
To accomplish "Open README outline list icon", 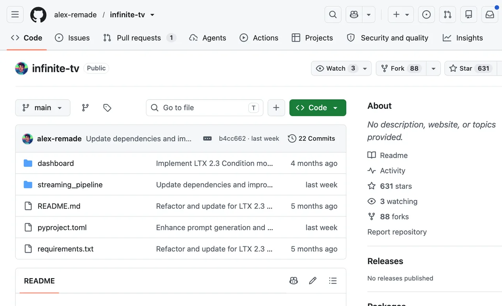I will 333,280.
